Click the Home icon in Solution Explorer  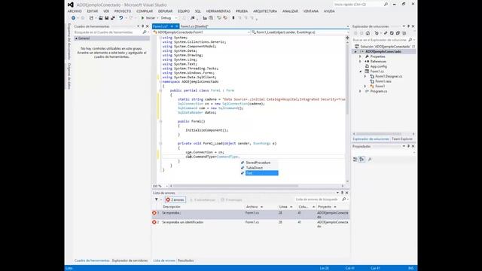[x=368, y=33]
